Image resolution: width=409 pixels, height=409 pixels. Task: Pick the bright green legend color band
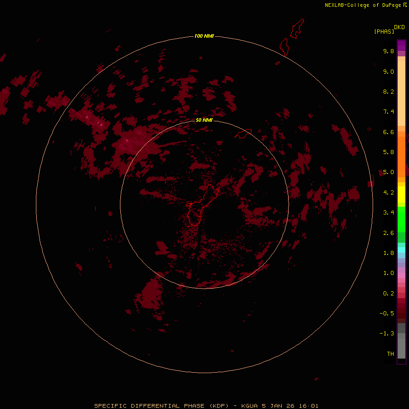click(401, 219)
